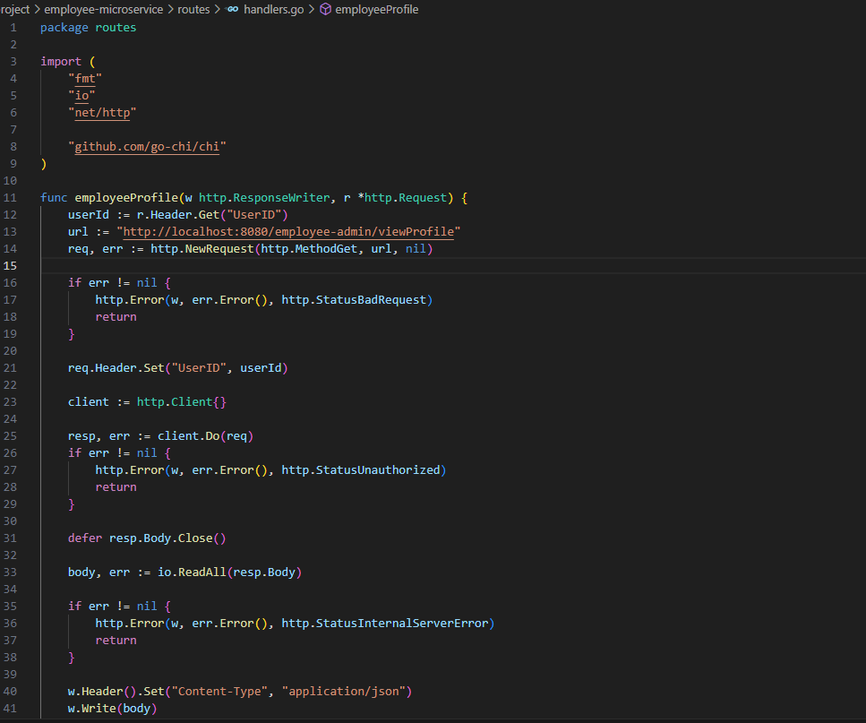Viewport: 866px width, 723px height.
Task: Open employee-microservice in the breadcrumb
Action: pos(103,9)
